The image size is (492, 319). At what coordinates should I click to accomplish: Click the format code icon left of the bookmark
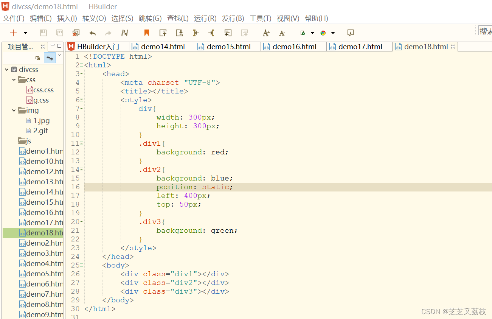click(x=125, y=33)
